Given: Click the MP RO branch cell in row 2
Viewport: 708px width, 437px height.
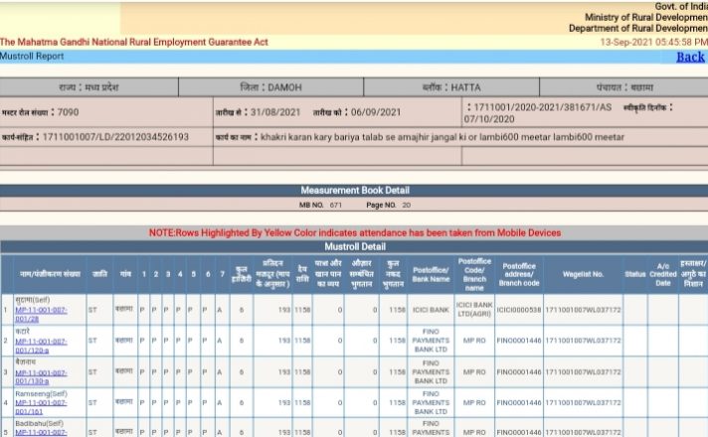Looking at the screenshot, I should pos(474,341).
